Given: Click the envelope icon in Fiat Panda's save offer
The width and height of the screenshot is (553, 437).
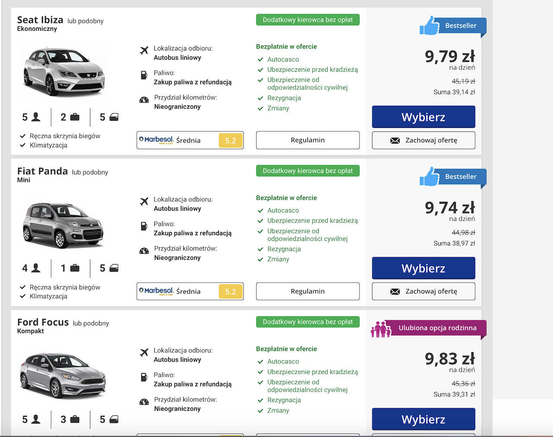Looking at the screenshot, I should [395, 292].
